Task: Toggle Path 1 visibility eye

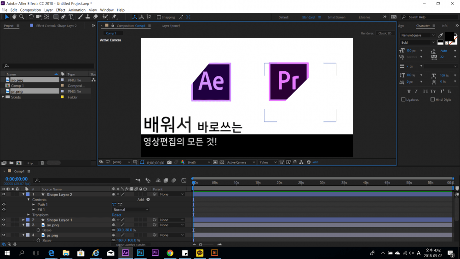Action: 4,204
